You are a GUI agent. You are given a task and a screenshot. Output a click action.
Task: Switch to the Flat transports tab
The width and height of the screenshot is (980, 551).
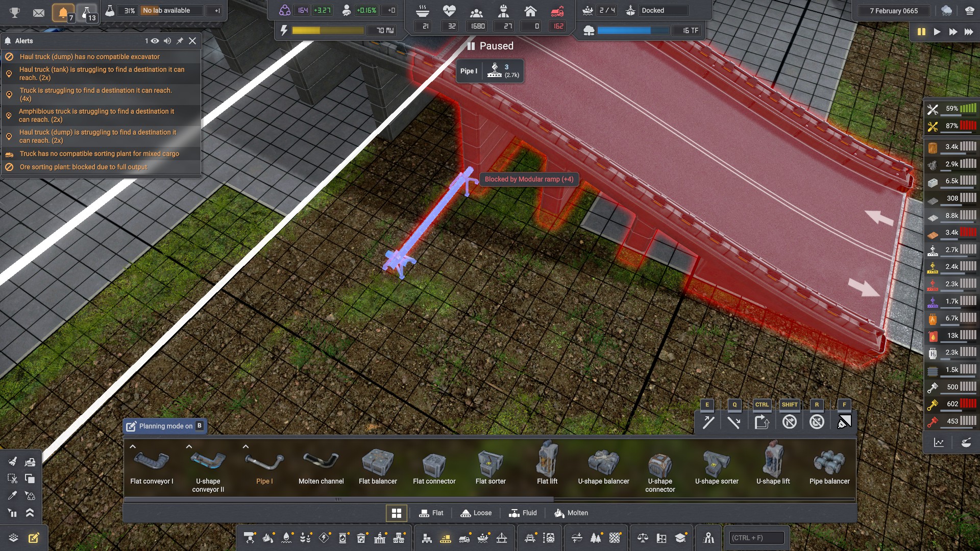click(x=431, y=513)
